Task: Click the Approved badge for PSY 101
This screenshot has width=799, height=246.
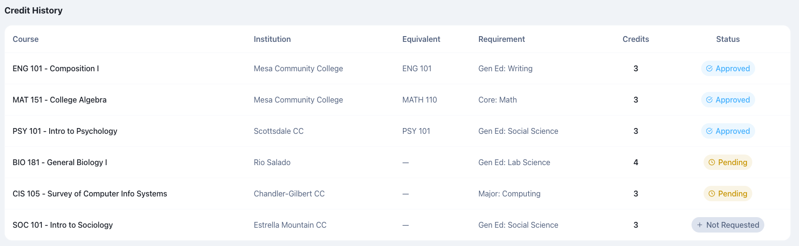Action: 728,131
